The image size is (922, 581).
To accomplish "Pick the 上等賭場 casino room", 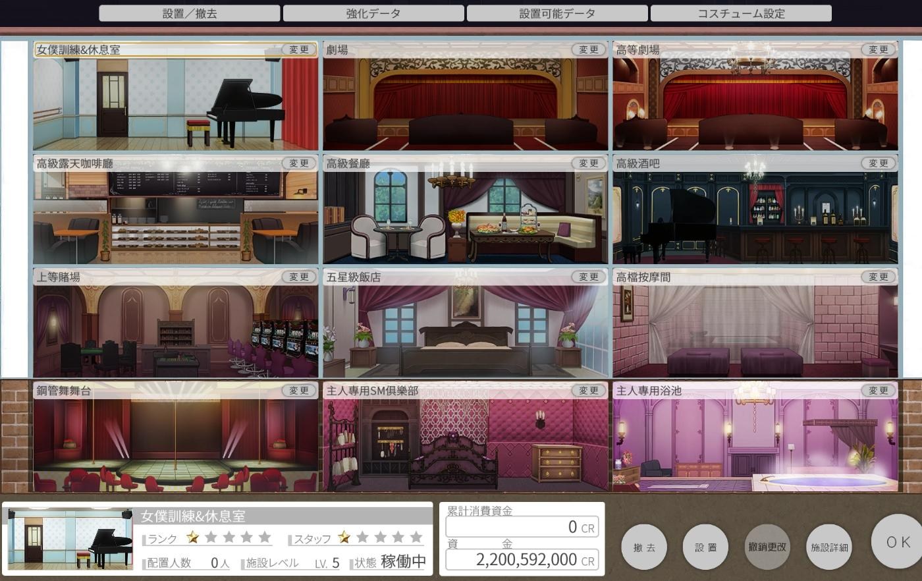I will (175, 331).
